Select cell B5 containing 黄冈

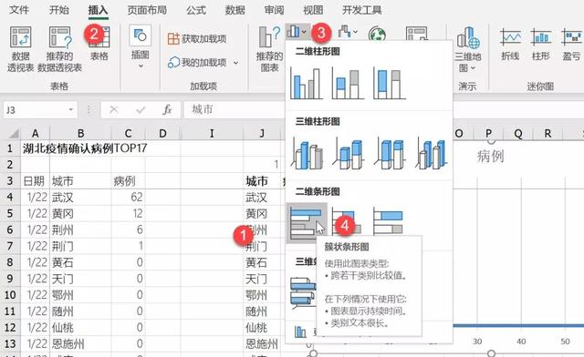pos(80,213)
